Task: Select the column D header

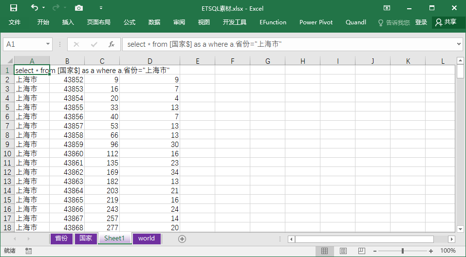Action: click(149, 61)
